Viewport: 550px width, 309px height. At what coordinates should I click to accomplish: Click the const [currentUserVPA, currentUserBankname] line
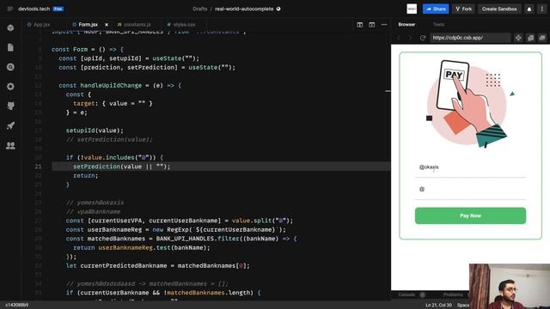180,221
